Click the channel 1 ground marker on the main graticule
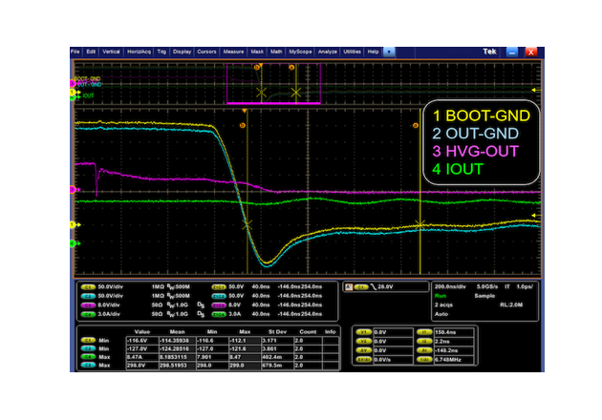 coord(75,224)
